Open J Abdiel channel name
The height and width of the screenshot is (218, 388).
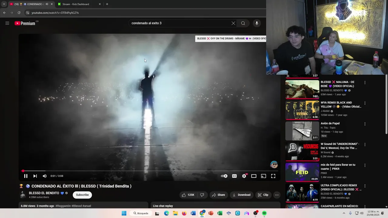coord(325,111)
